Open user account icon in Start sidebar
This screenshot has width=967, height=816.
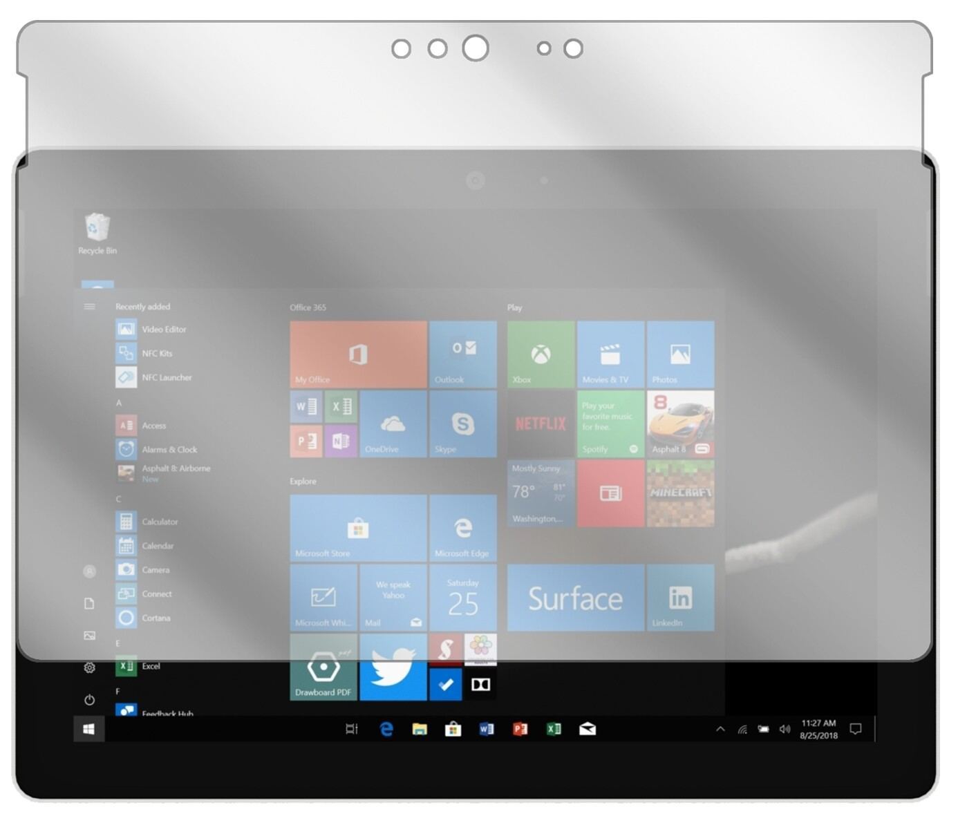[x=89, y=571]
